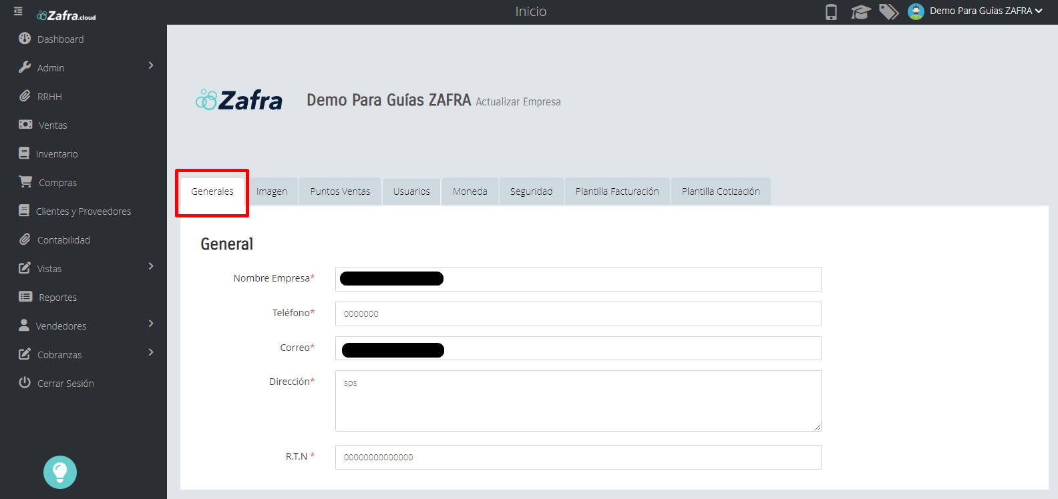Click the Dirección text area
Viewport: 1058px width, 499px height.
[x=578, y=401]
